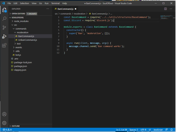Click the VS Code logo icon
Image resolution: width=176 pixels, height=132 pixels.
(x=3, y=3)
